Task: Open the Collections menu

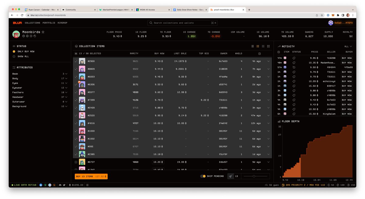Action: (33, 23)
